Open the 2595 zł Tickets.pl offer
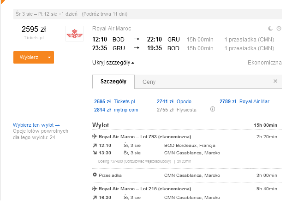Screen dimensions: 304x217 tap(114, 101)
